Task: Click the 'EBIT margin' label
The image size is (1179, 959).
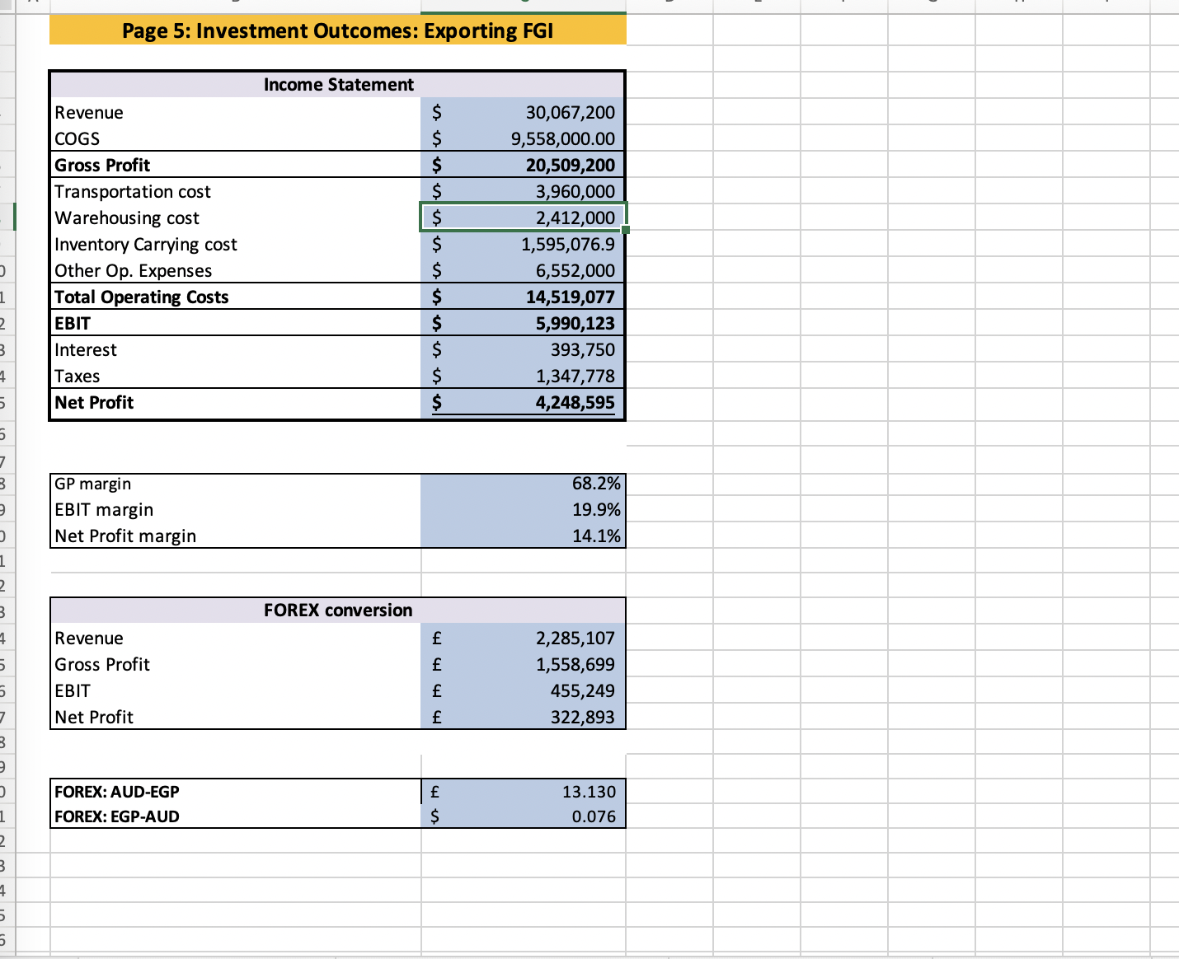Action: 104,510
